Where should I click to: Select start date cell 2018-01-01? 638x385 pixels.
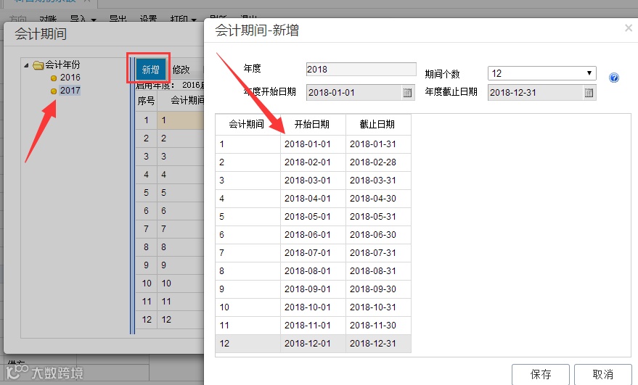313,144
